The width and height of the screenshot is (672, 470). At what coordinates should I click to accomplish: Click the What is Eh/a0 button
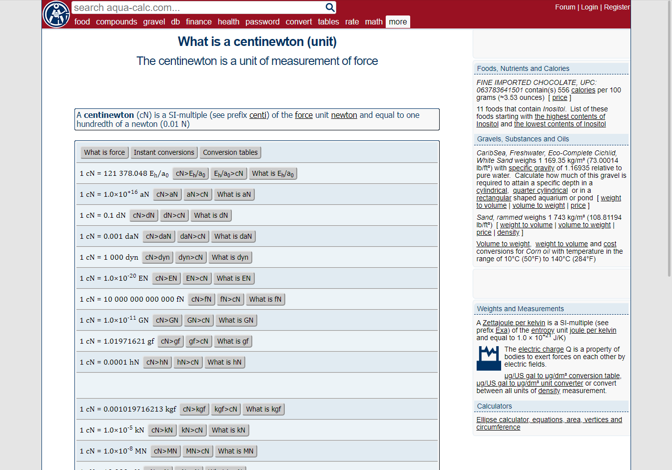273,173
